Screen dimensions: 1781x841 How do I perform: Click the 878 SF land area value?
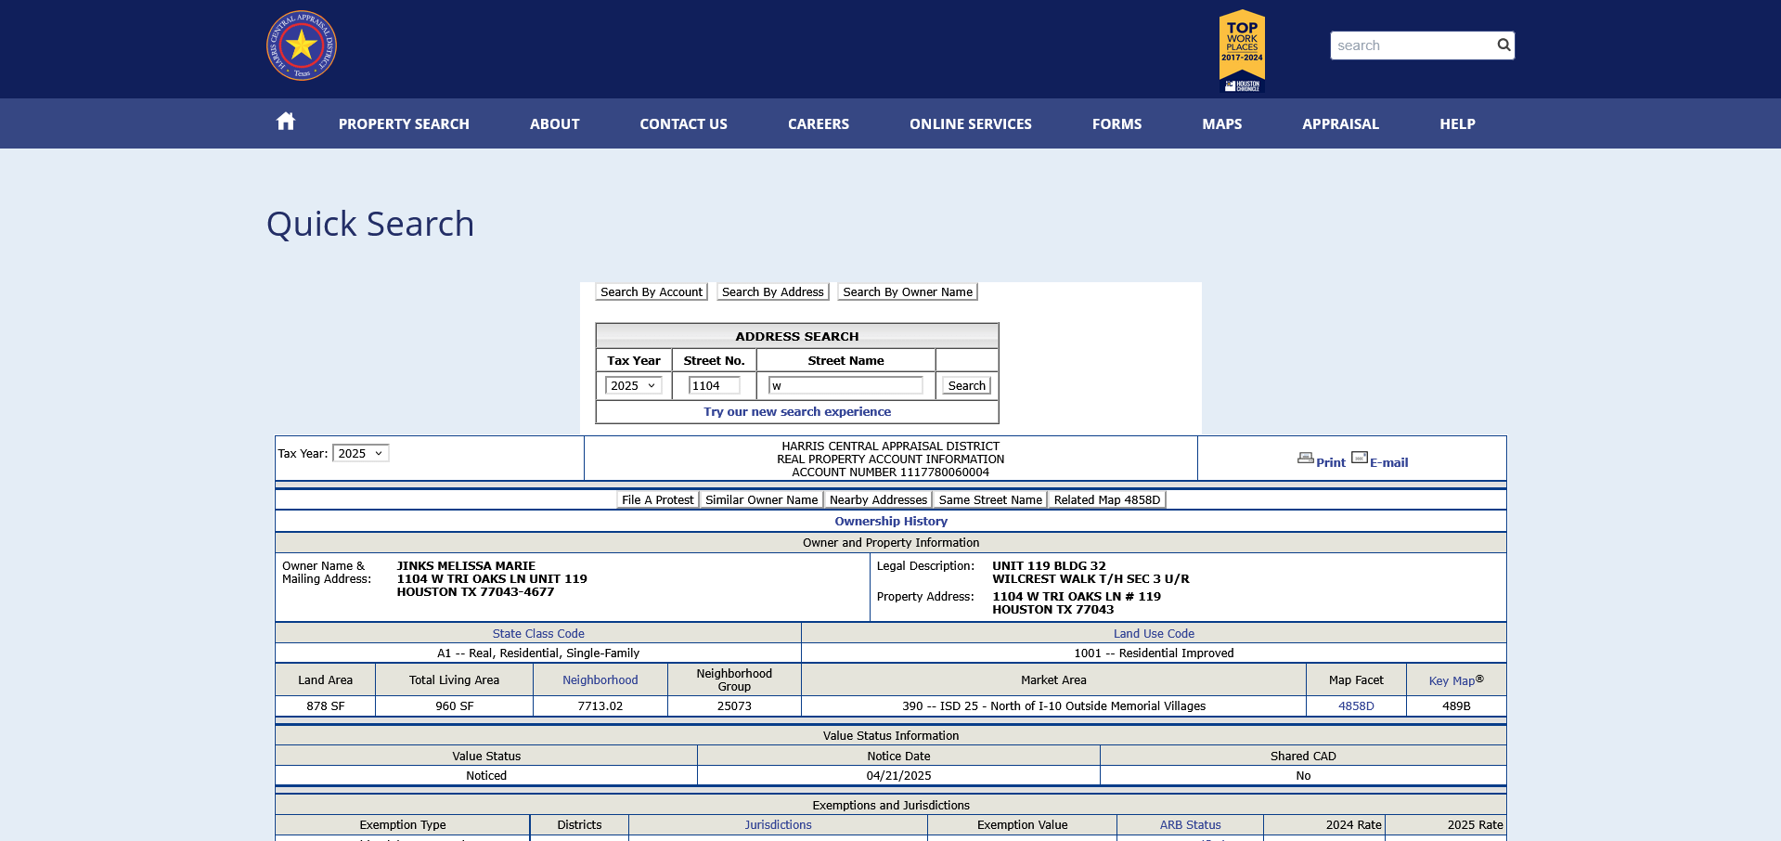pos(325,705)
